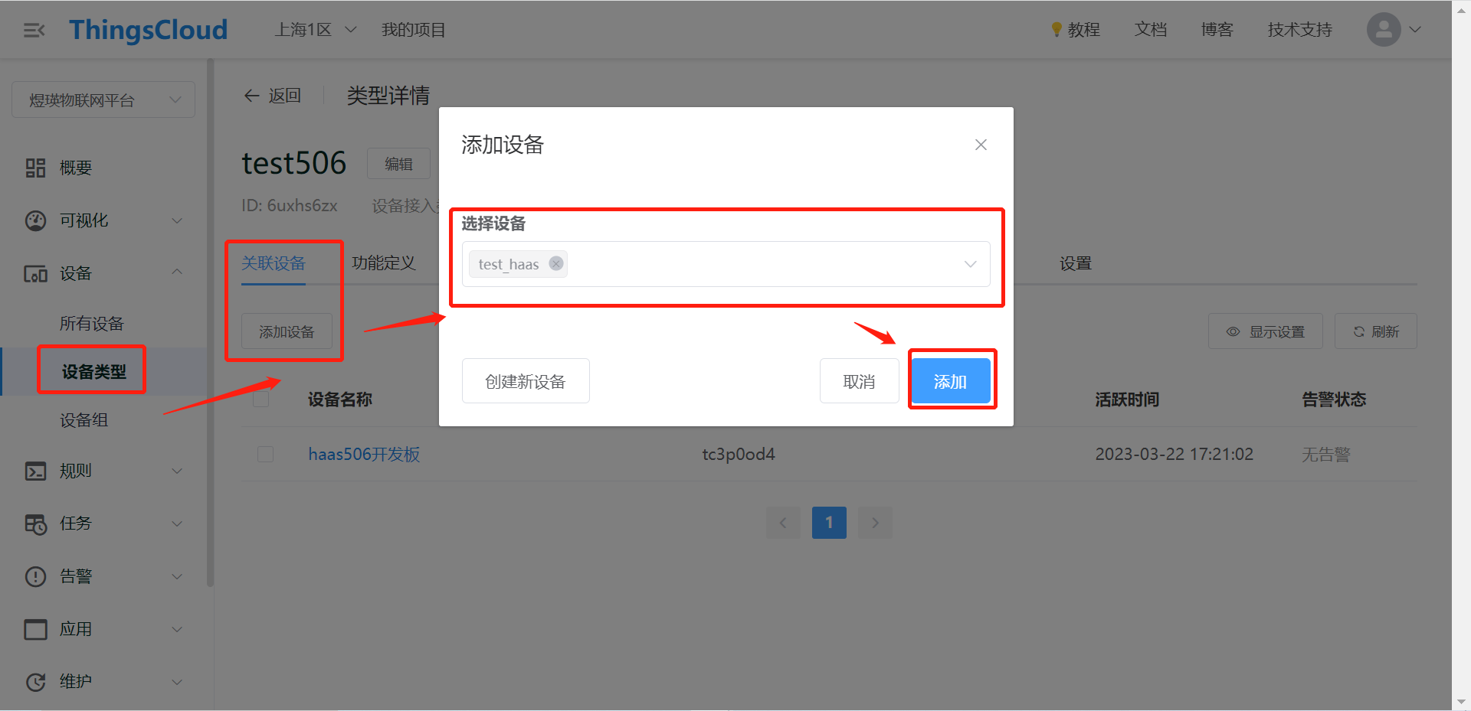Image resolution: width=1471 pixels, height=711 pixels.
Task: Open 设备组 in the sidebar
Action: click(x=84, y=420)
